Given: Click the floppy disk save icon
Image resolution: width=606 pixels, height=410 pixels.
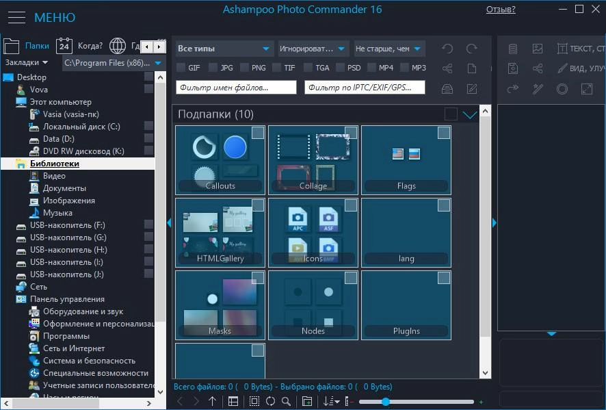Looking at the screenshot, I should click(x=513, y=68).
